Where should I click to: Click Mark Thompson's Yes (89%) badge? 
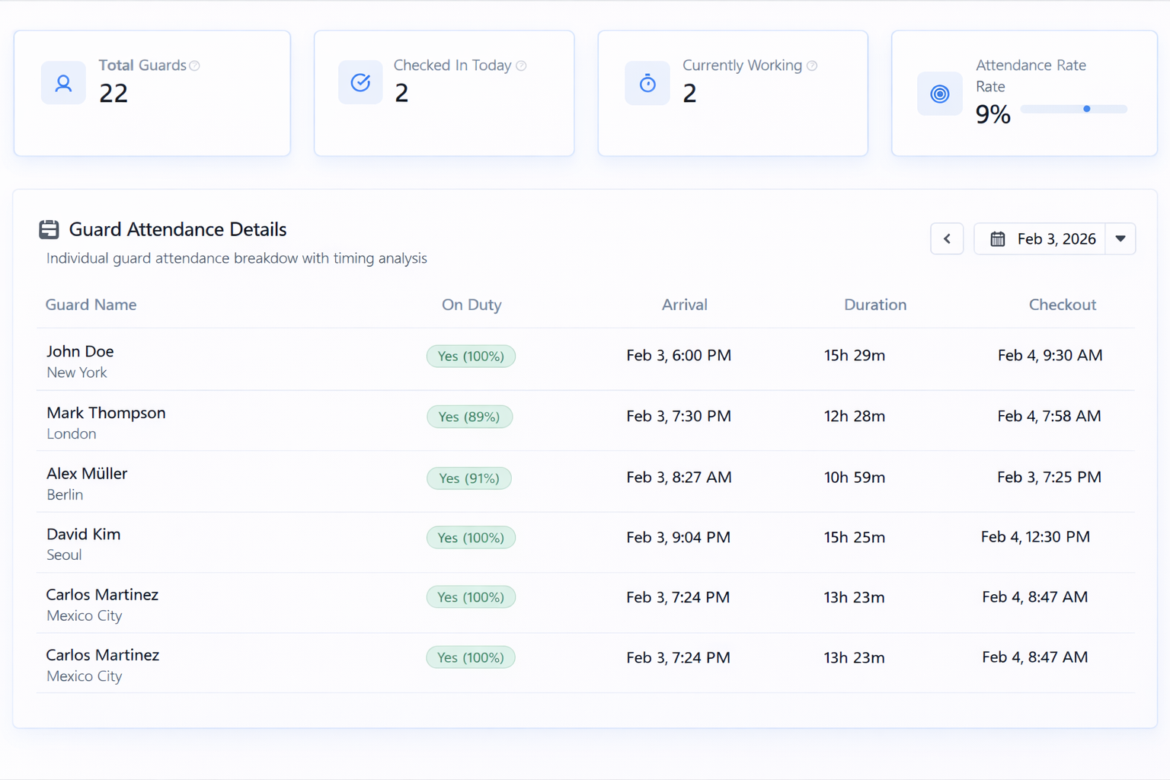tap(469, 417)
